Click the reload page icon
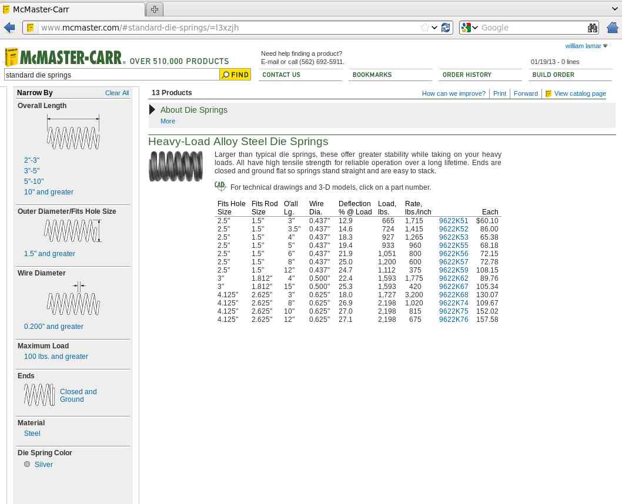Image resolution: width=622 pixels, height=504 pixels. 446,28
